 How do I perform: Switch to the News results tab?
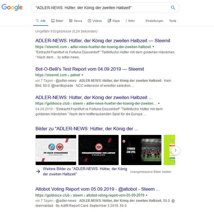point(76,21)
